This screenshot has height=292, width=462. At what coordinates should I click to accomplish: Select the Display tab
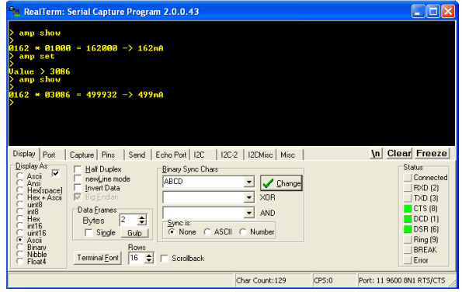[24, 154]
